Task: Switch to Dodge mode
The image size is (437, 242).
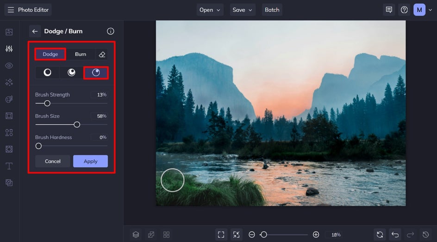Action: click(x=50, y=54)
